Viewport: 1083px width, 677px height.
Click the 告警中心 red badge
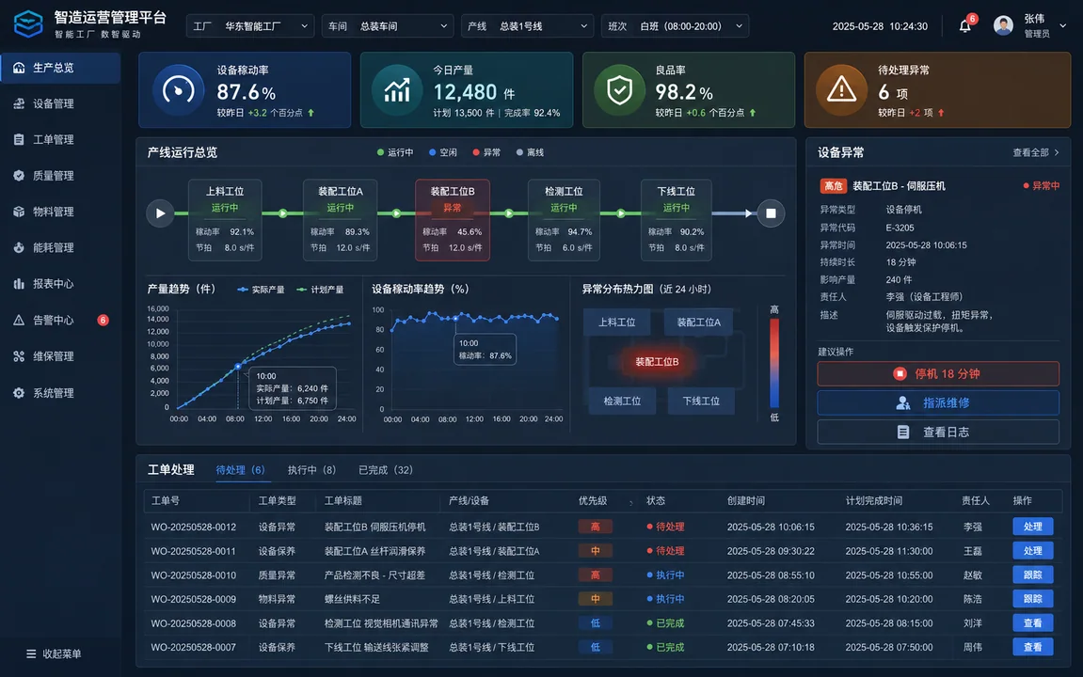pyautogui.click(x=103, y=321)
